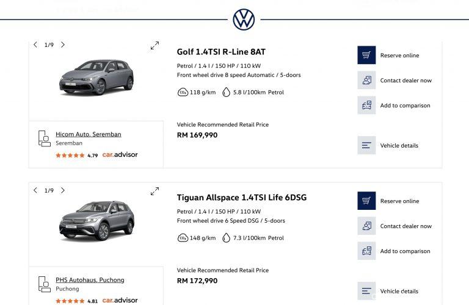This screenshot has width=469, height=305.
Task: Expand the Tiguan Allspace image to fullscreen
Action: tap(155, 191)
